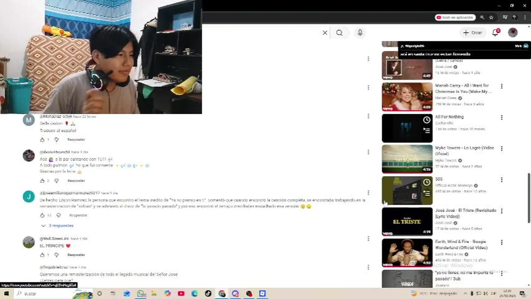This screenshot has width=531, height=299.
Task: Open menu for All For Nothing video
Action: coord(501,118)
